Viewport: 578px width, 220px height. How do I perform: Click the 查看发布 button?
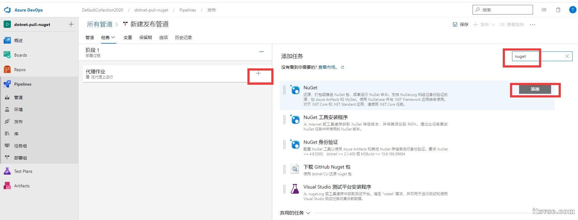coord(512,25)
